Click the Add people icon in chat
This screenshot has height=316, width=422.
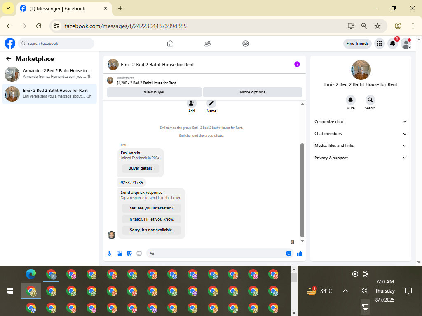click(x=191, y=103)
